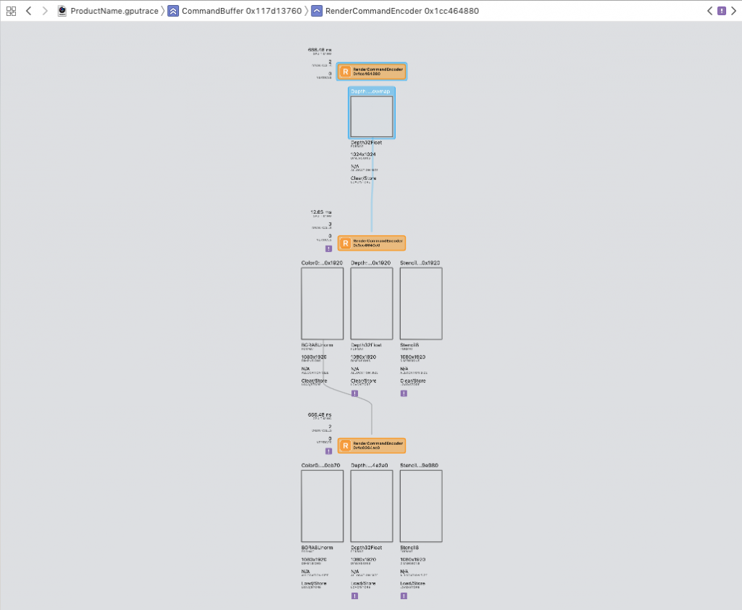Select the bottom RenderCommandEncoder node

point(372,446)
